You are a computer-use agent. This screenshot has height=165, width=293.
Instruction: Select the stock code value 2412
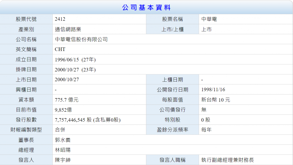point(60,19)
